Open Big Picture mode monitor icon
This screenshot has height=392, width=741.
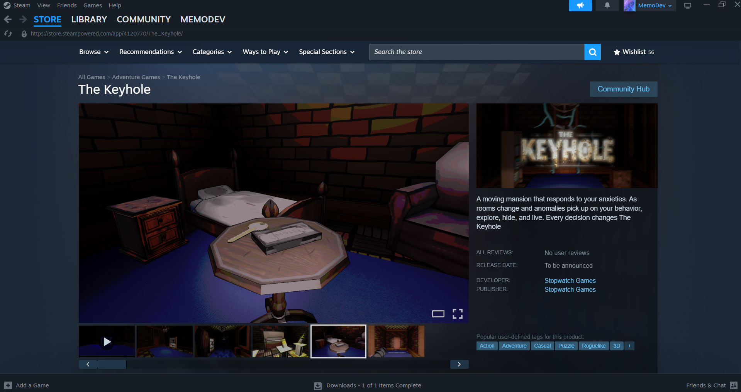[687, 6]
